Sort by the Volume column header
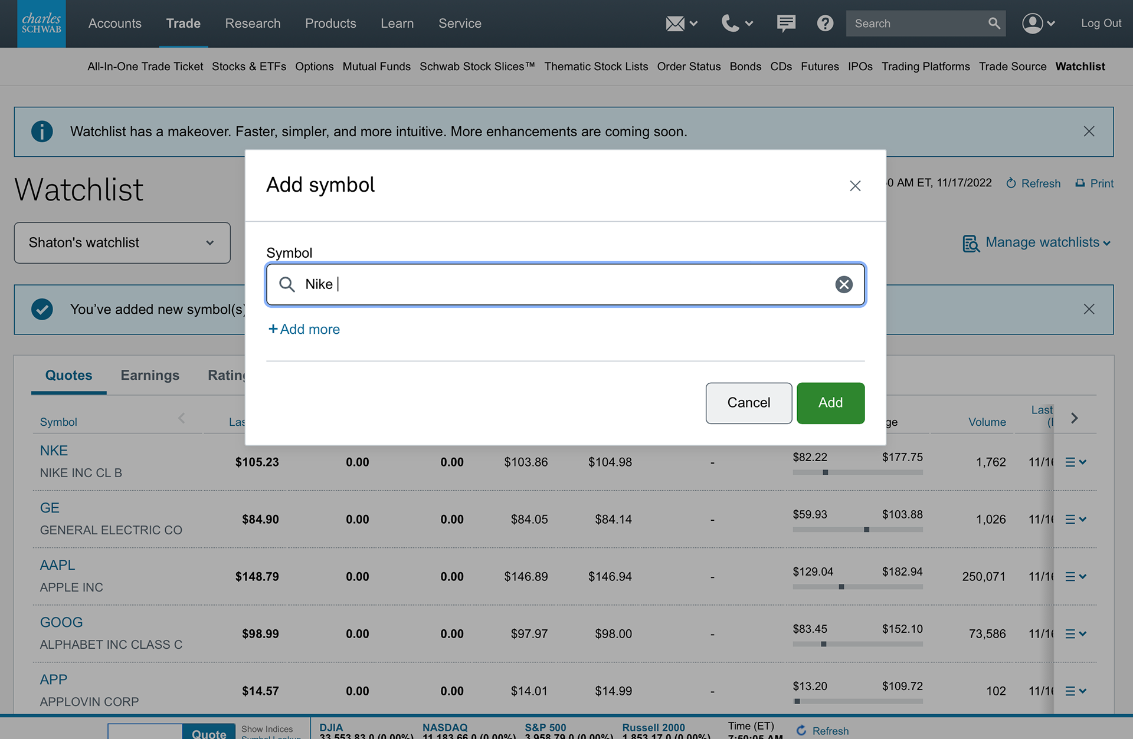The image size is (1133, 739). (x=987, y=422)
